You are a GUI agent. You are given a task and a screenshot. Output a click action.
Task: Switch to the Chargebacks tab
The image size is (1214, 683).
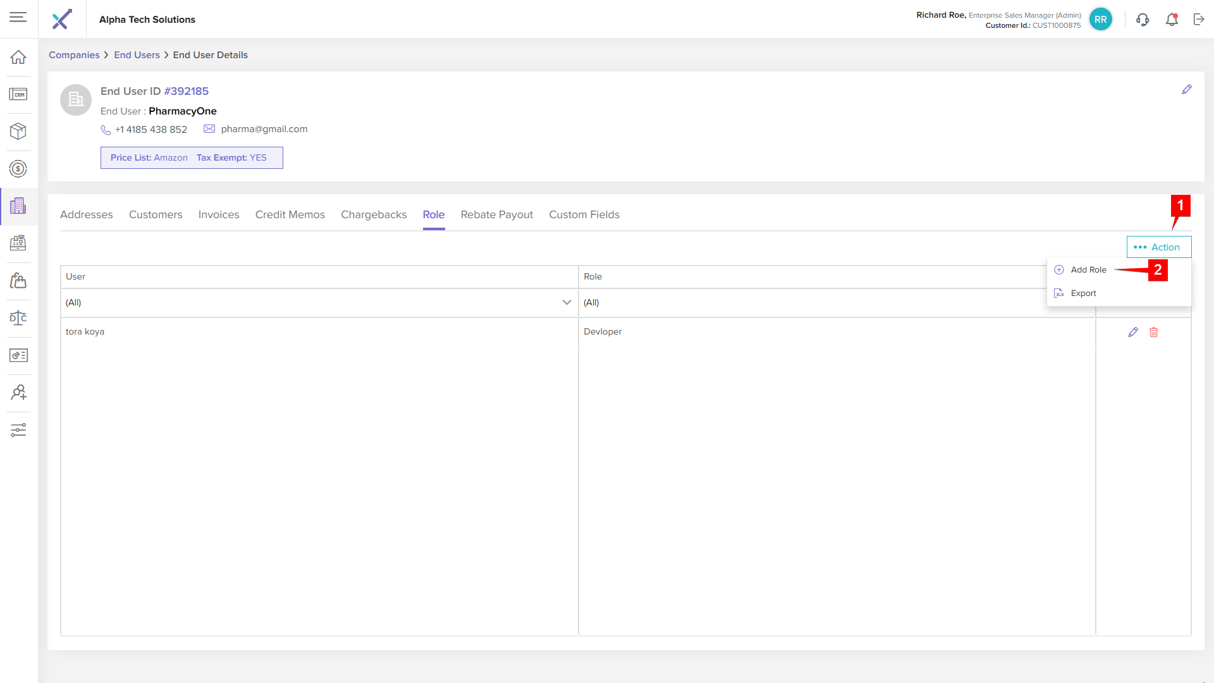[374, 215]
